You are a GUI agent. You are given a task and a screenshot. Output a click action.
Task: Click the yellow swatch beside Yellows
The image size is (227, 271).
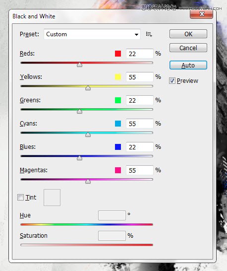coord(118,77)
